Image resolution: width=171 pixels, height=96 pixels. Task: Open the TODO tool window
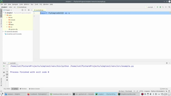tap(7, 89)
